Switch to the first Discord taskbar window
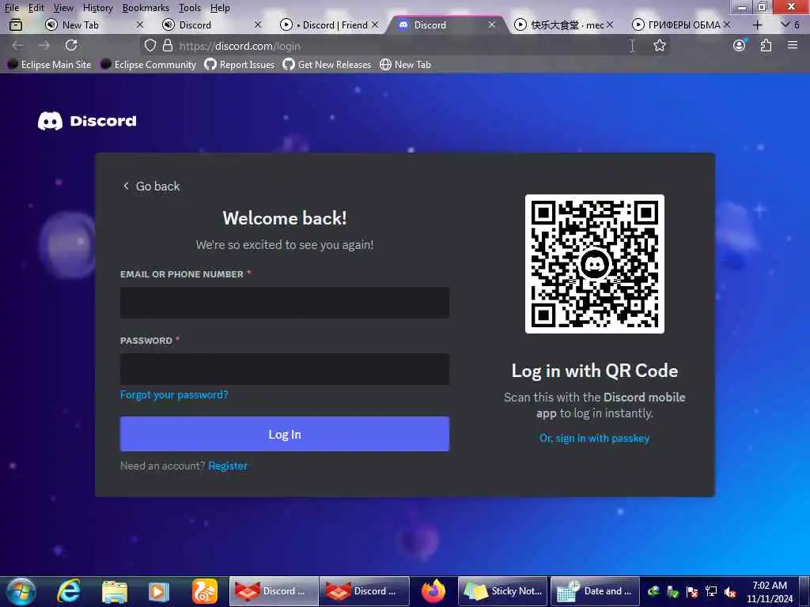The height and width of the screenshot is (607, 810). click(x=273, y=591)
